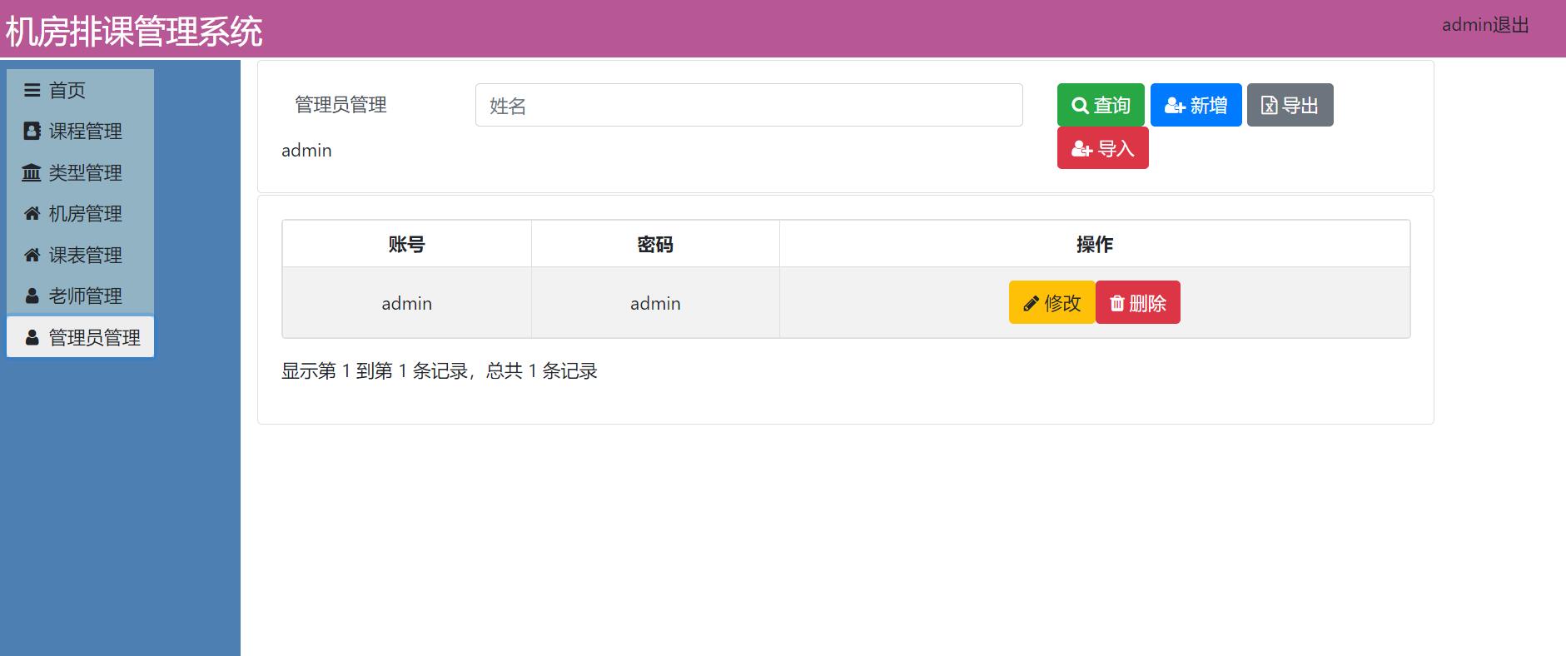
Task: Click the 操作 column header
Action: pyautogui.click(x=1095, y=244)
